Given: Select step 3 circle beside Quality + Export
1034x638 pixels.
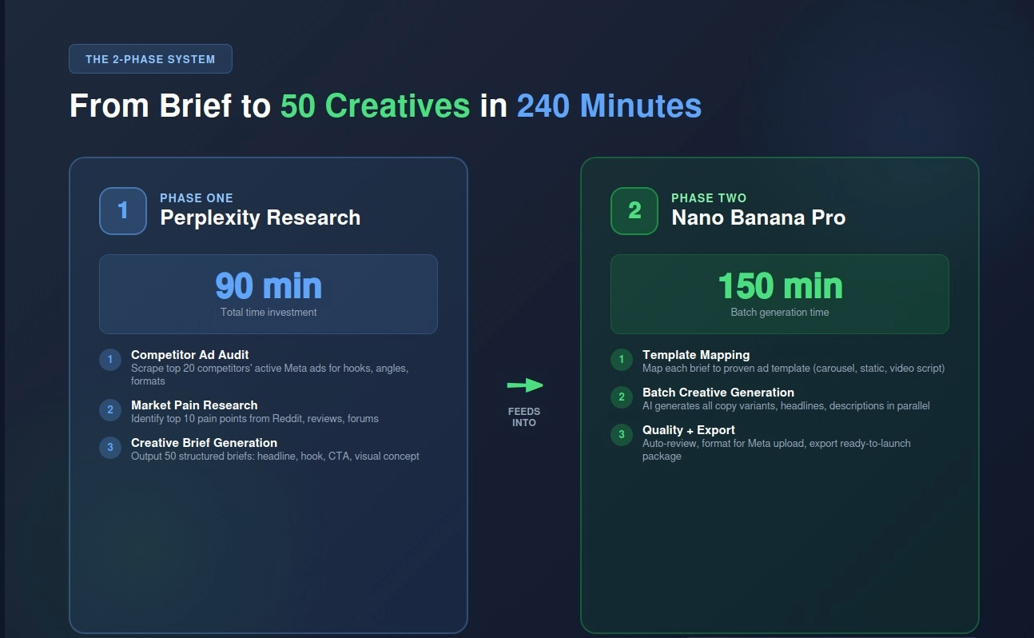Looking at the screenshot, I should pos(622,435).
